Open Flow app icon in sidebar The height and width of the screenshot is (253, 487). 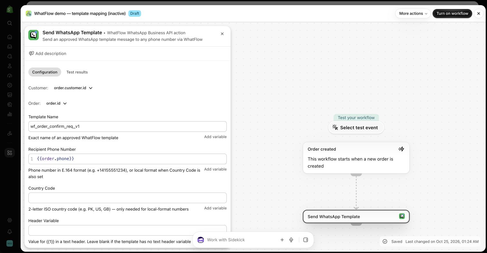coord(10,133)
